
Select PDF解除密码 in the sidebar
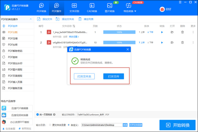(17, 51)
